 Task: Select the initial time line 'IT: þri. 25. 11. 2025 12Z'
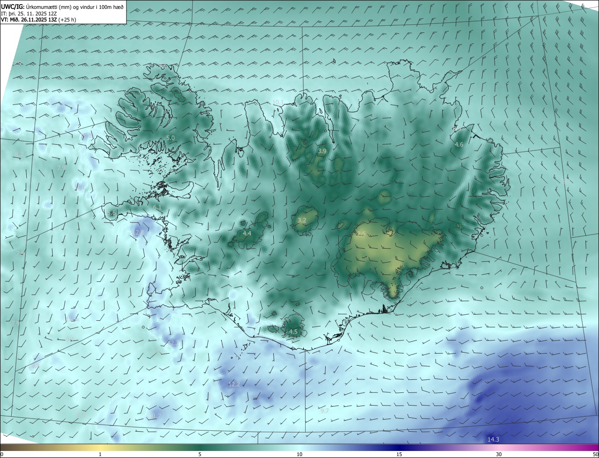29,14
